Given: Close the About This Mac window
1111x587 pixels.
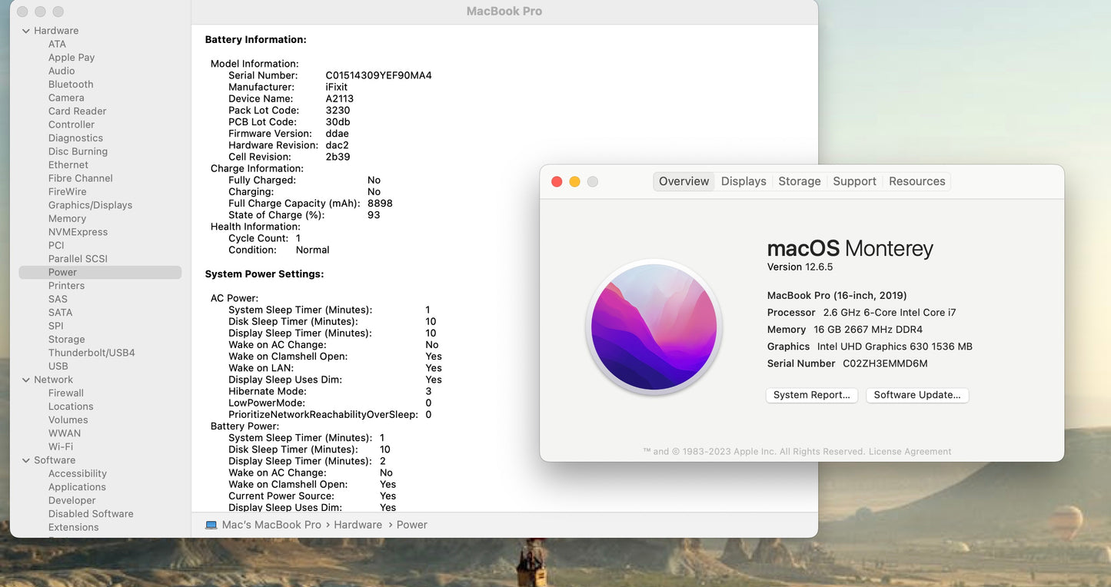Looking at the screenshot, I should pos(557,181).
